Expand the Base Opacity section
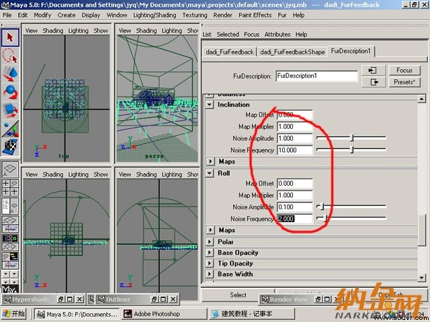Screen dimensions: 430x322 click(x=210, y=252)
